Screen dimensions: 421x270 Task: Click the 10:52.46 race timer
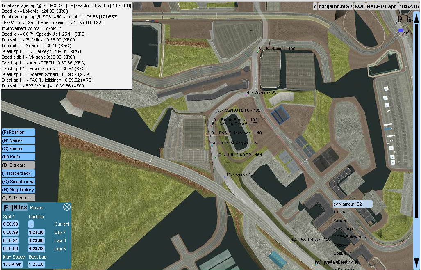click(x=409, y=7)
